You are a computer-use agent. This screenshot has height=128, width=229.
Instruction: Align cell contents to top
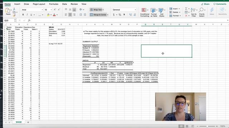tap(66, 10)
